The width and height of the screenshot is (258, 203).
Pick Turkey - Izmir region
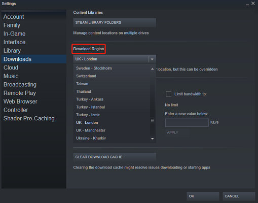pyautogui.click(x=112, y=115)
